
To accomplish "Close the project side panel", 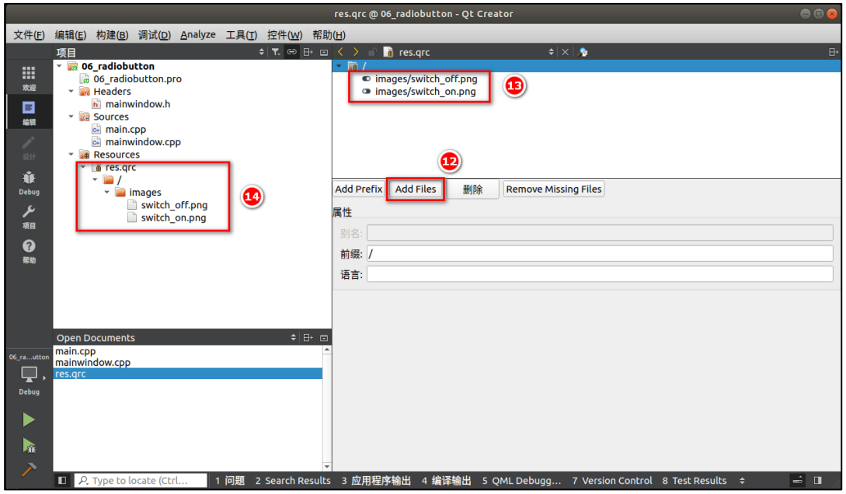I will click(x=324, y=52).
